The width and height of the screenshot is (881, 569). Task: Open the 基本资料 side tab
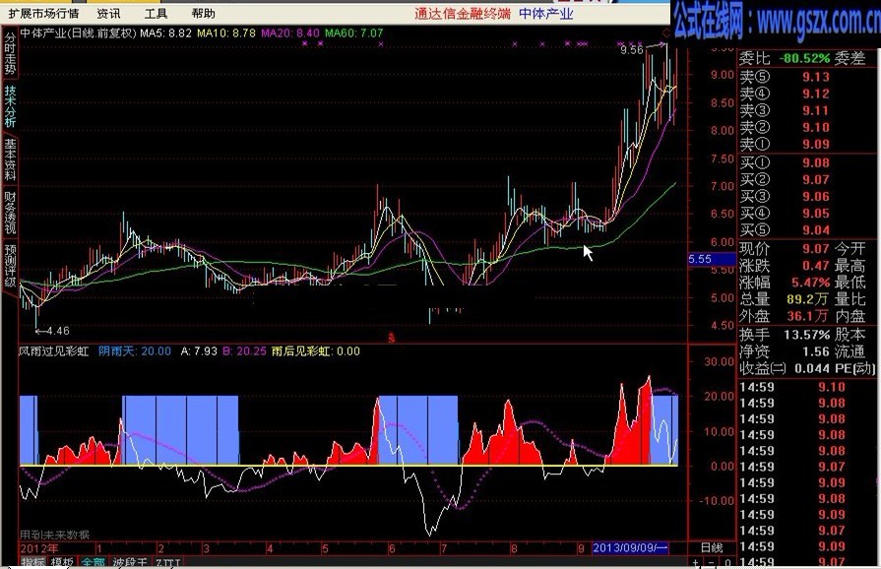coord(10,159)
